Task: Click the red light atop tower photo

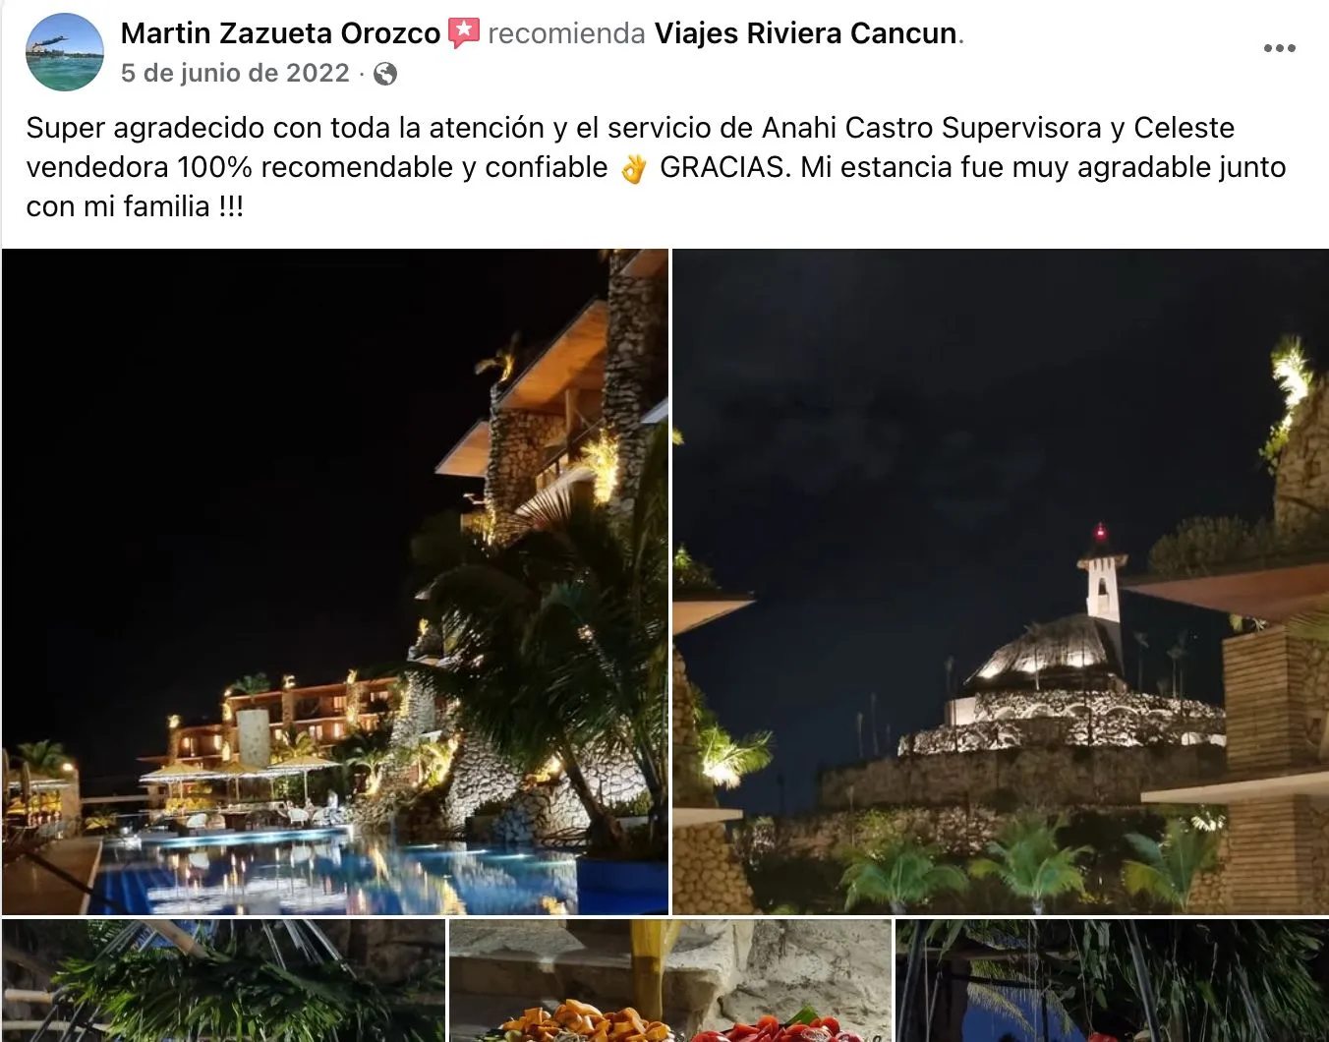Action: coord(1100,532)
